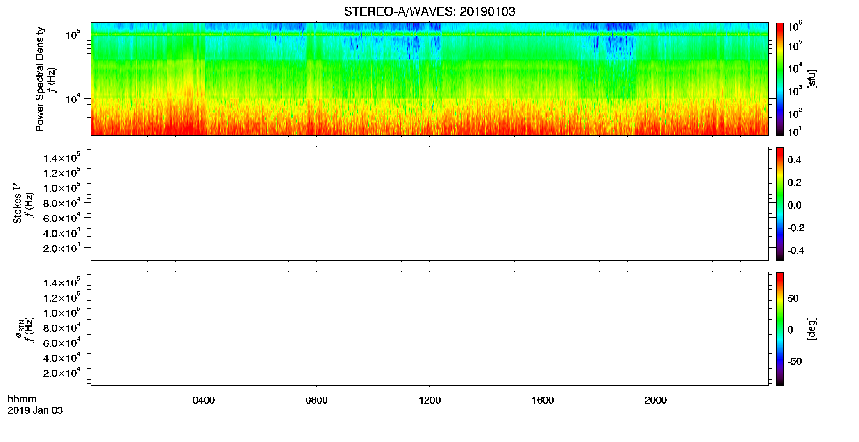
Task: Click the 0800 time tick label
Action: pos(316,400)
